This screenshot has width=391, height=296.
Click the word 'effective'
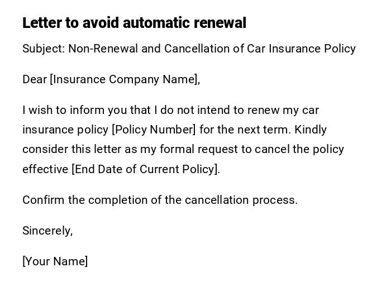pyautogui.click(x=45, y=169)
